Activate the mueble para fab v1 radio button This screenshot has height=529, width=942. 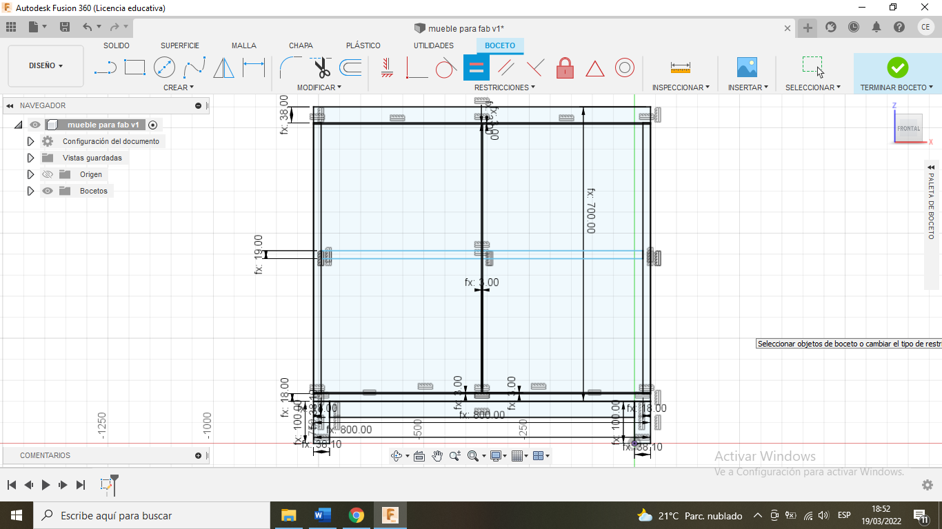coord(152,125)
